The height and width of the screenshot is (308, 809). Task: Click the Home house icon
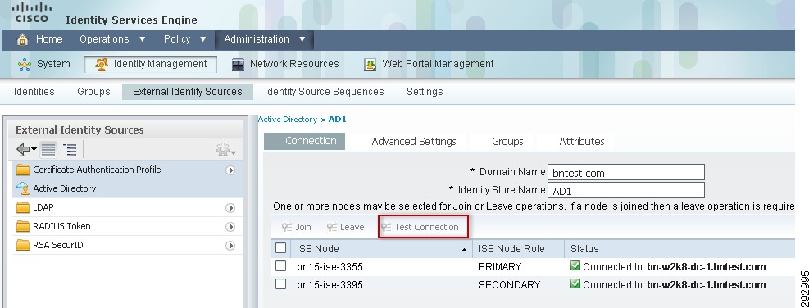tap(22, 39)
